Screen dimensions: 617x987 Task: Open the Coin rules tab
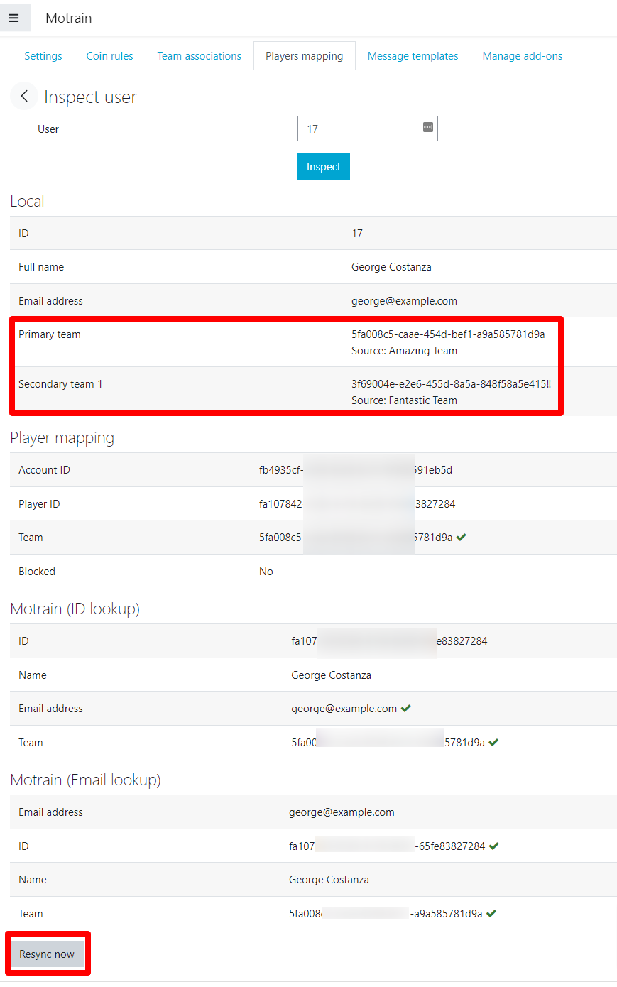point(110,56)
